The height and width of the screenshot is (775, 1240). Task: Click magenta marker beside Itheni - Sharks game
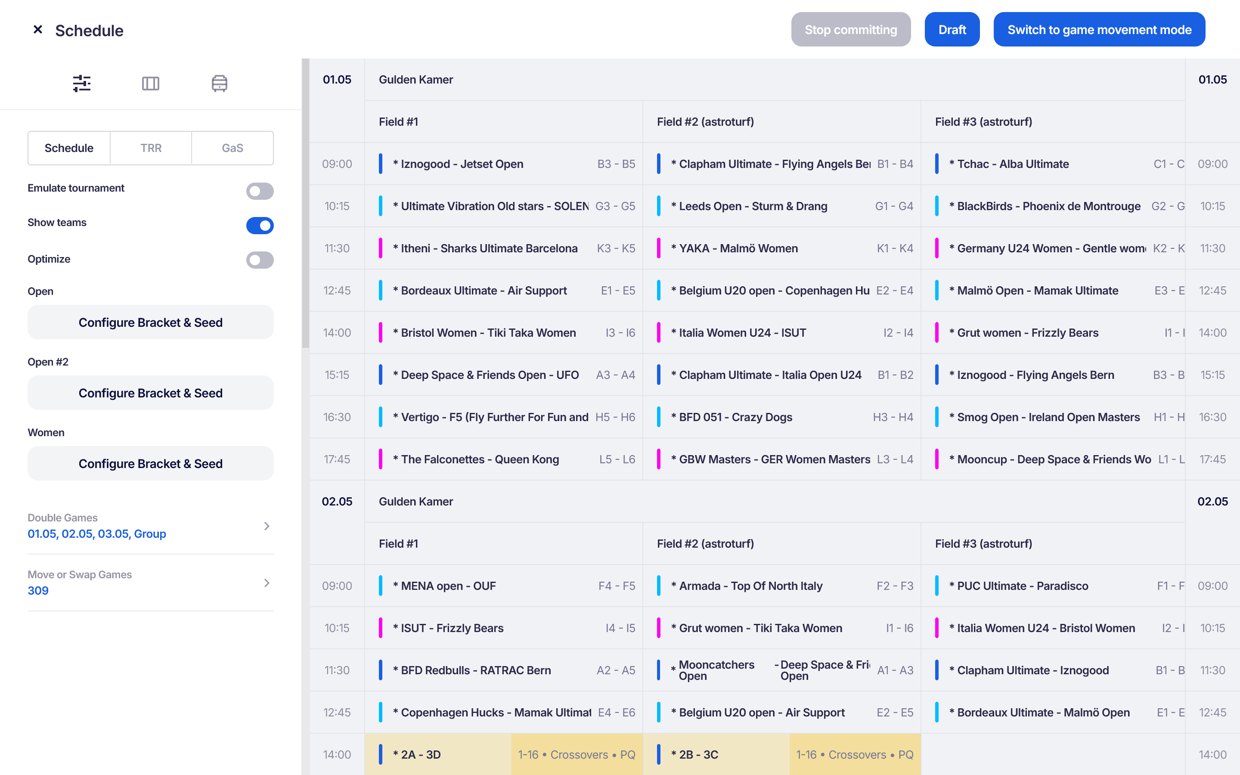[x=380, y=248]
